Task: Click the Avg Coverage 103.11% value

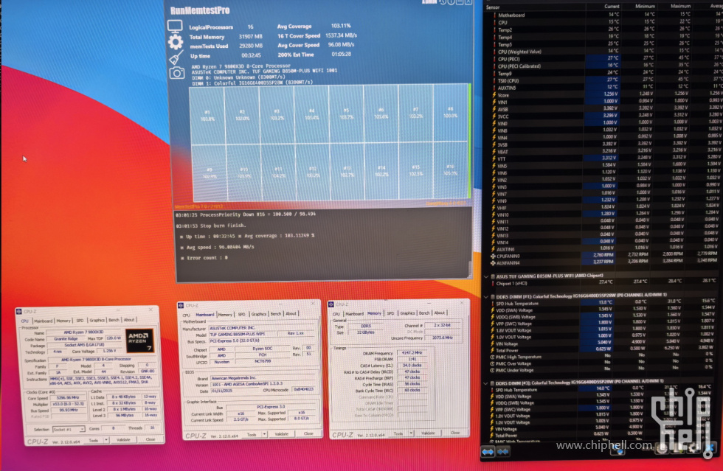Action: 341,26
